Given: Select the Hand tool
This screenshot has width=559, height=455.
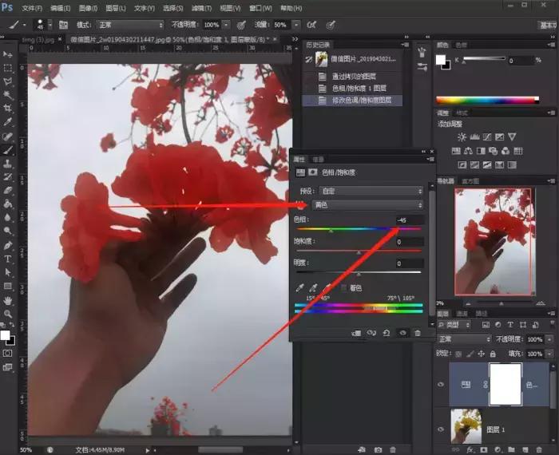Looking at the screenshot, I should pyautogui.click(x=7, y=300).
